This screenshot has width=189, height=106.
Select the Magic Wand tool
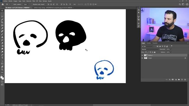coord(2,19)
